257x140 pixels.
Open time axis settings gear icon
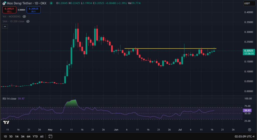click(249, 130)
